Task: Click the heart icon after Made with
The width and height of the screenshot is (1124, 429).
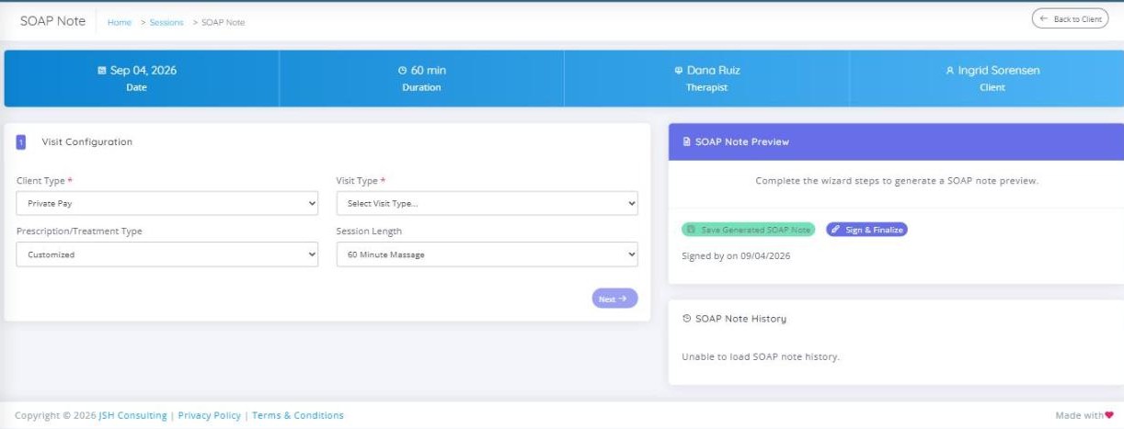Action: [1109, 415]
